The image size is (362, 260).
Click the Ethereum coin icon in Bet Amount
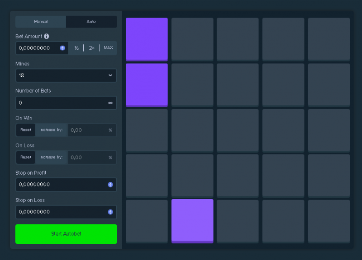click(62, 48)
